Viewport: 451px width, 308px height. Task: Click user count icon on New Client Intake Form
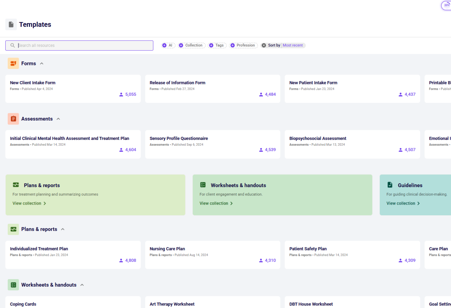click(121, 95)
